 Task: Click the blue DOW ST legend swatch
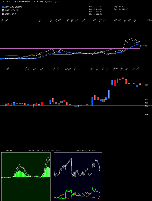tap(3, 7)
